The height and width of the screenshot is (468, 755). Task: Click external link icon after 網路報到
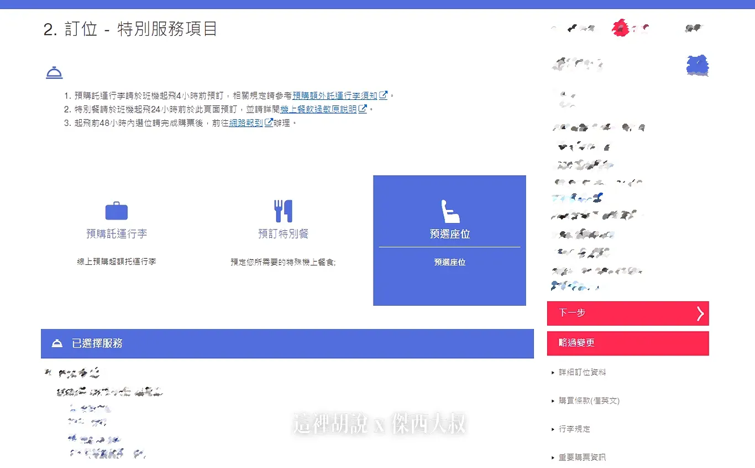(x=269, y=123)
